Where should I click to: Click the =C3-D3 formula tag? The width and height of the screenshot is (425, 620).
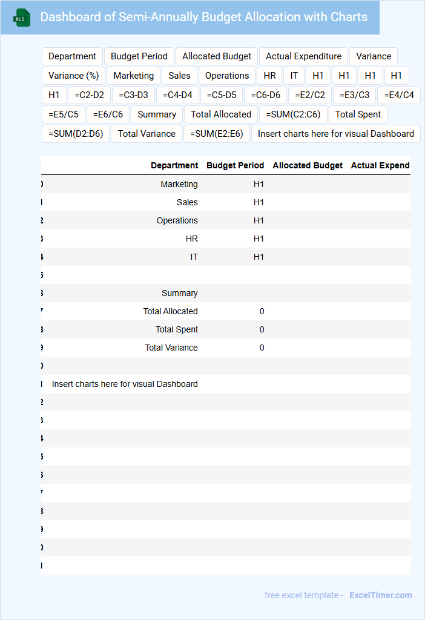point(133,95)
